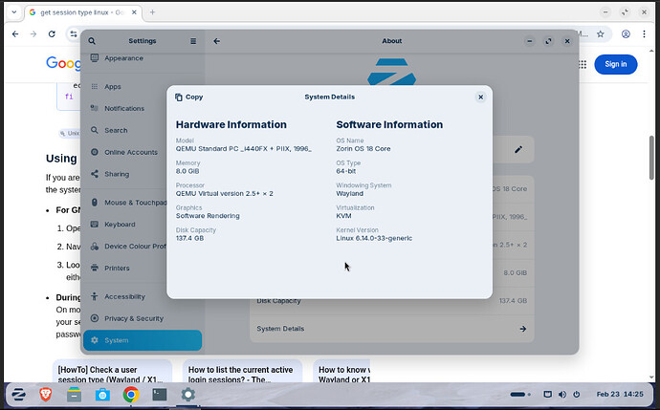660x410 pixels.
Task: Open the Terminal from the taskbar
Action: 160,394
